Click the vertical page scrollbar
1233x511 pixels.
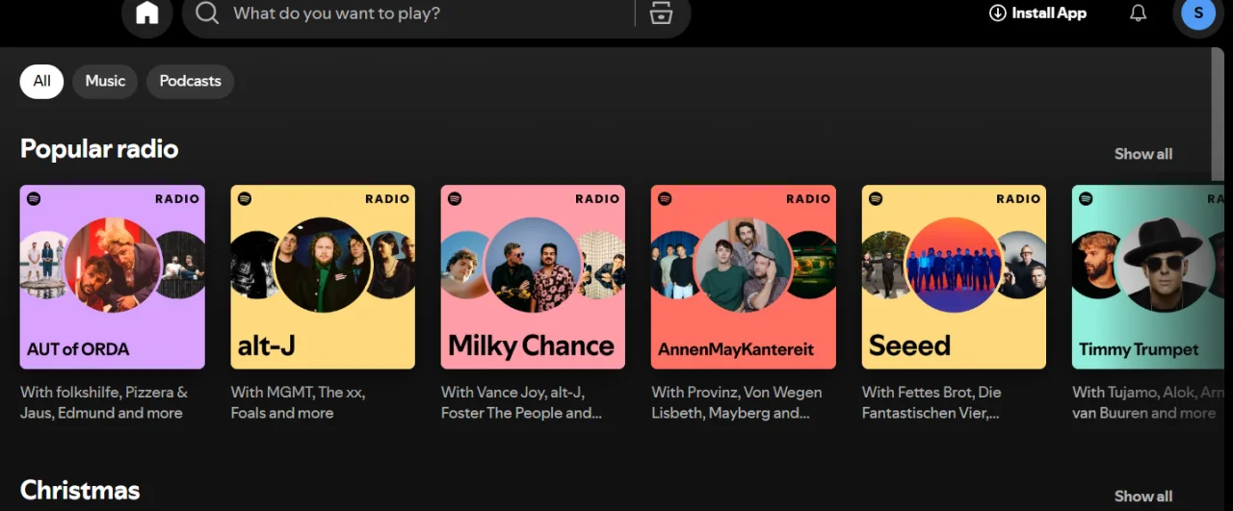coord(1218,115)
